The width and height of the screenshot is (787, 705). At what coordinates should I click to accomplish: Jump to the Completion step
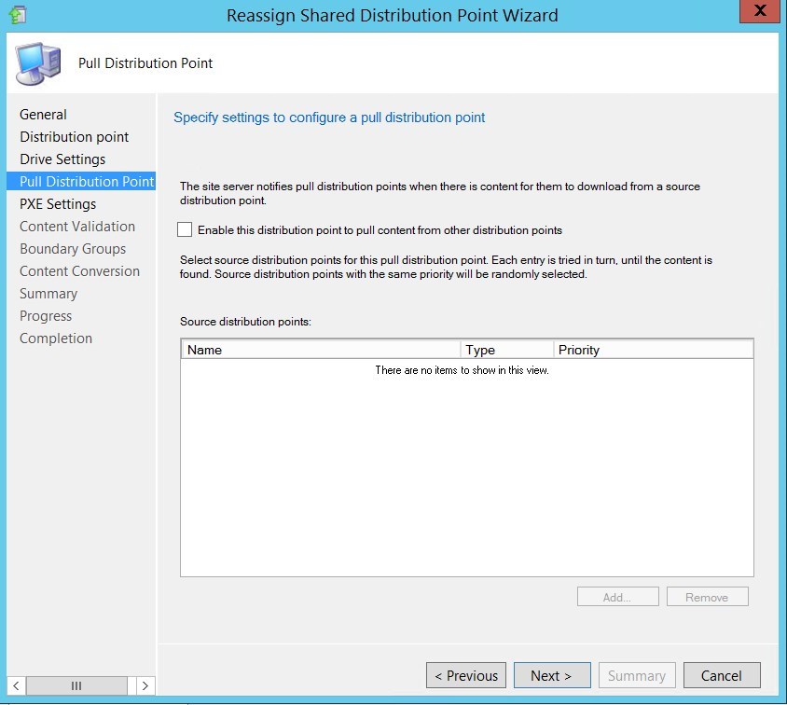(x=56, y=338)
